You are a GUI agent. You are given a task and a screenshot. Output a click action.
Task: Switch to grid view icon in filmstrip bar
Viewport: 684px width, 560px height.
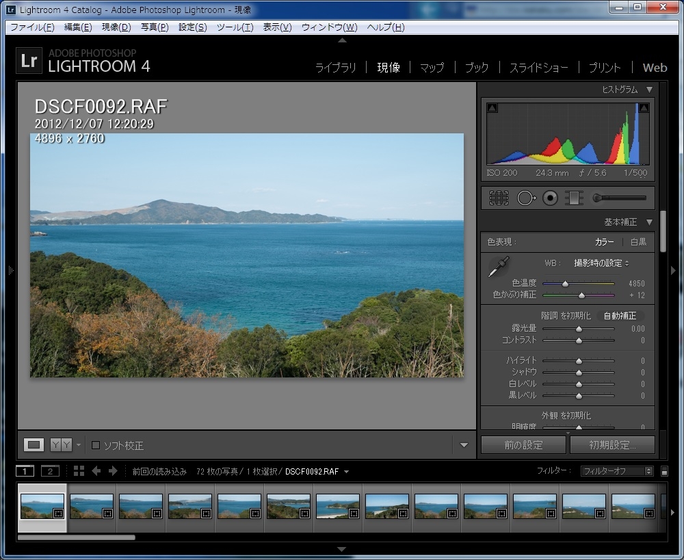[x=79, y=471]
